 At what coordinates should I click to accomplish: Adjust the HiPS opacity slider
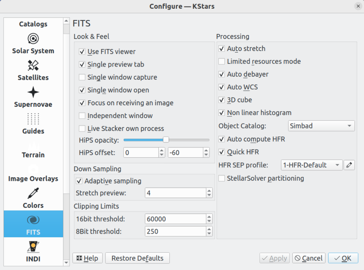[x=166, y=140]
